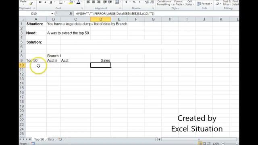Click the scroll left arrow of horizontal scrollbar
The width and height of the screenshot is (258, 145).
[159, 139]
